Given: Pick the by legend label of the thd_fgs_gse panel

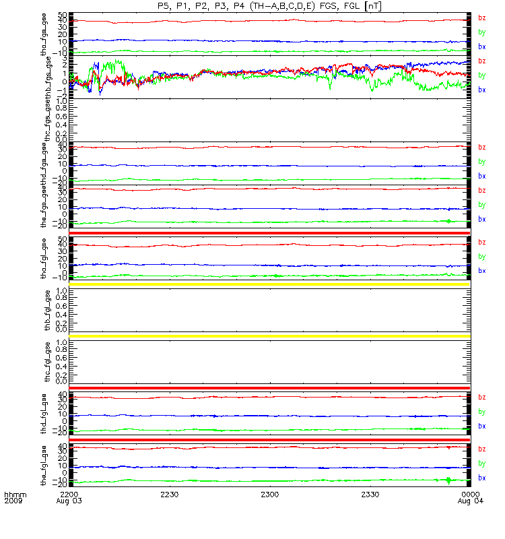Looking at the screenshot, I should click(x=481, y=162).
